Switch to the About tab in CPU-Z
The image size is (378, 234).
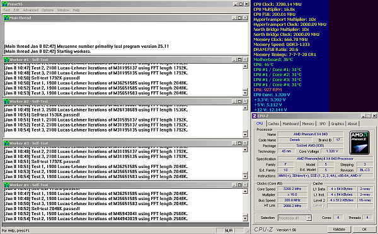point(352,124)
